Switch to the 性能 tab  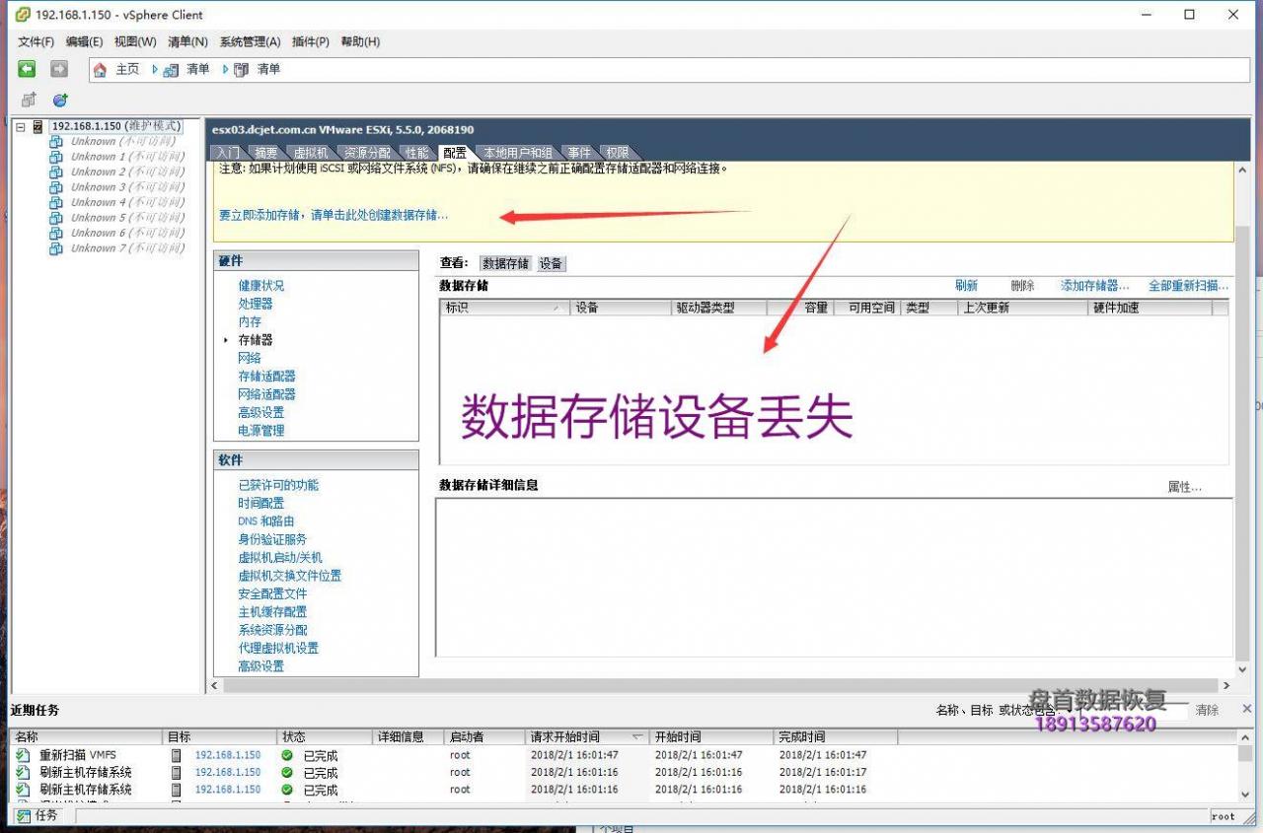tap(417, 153)
